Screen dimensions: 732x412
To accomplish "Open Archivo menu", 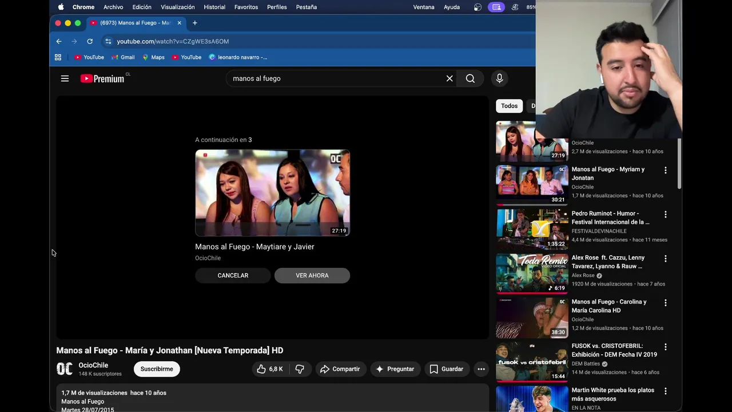I will pos(113,7).
